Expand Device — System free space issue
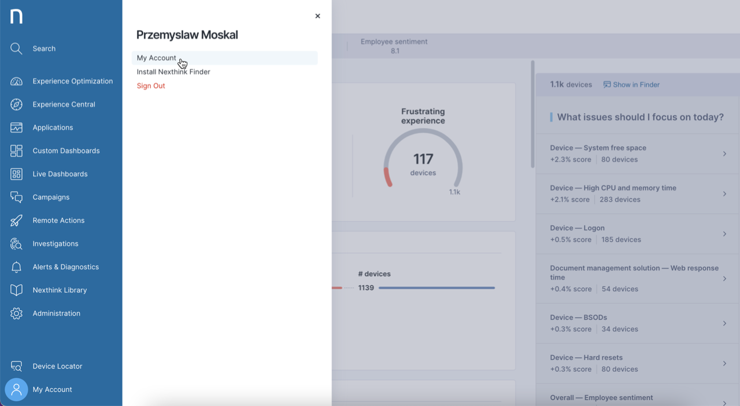Screen dimensions: 740x406 pos(724,154)
